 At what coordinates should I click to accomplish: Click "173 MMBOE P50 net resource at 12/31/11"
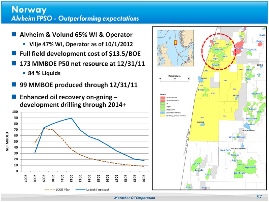(82, 64)
